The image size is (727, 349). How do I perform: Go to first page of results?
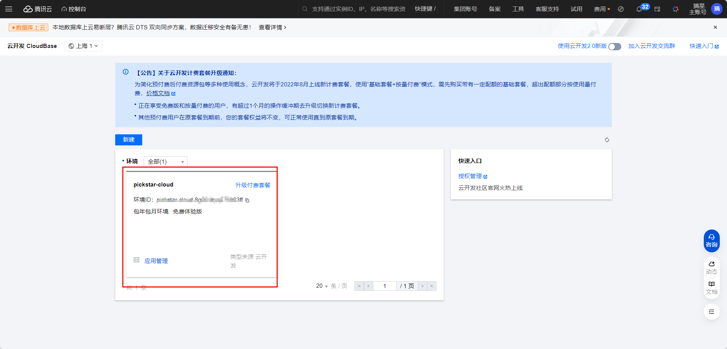359,286
